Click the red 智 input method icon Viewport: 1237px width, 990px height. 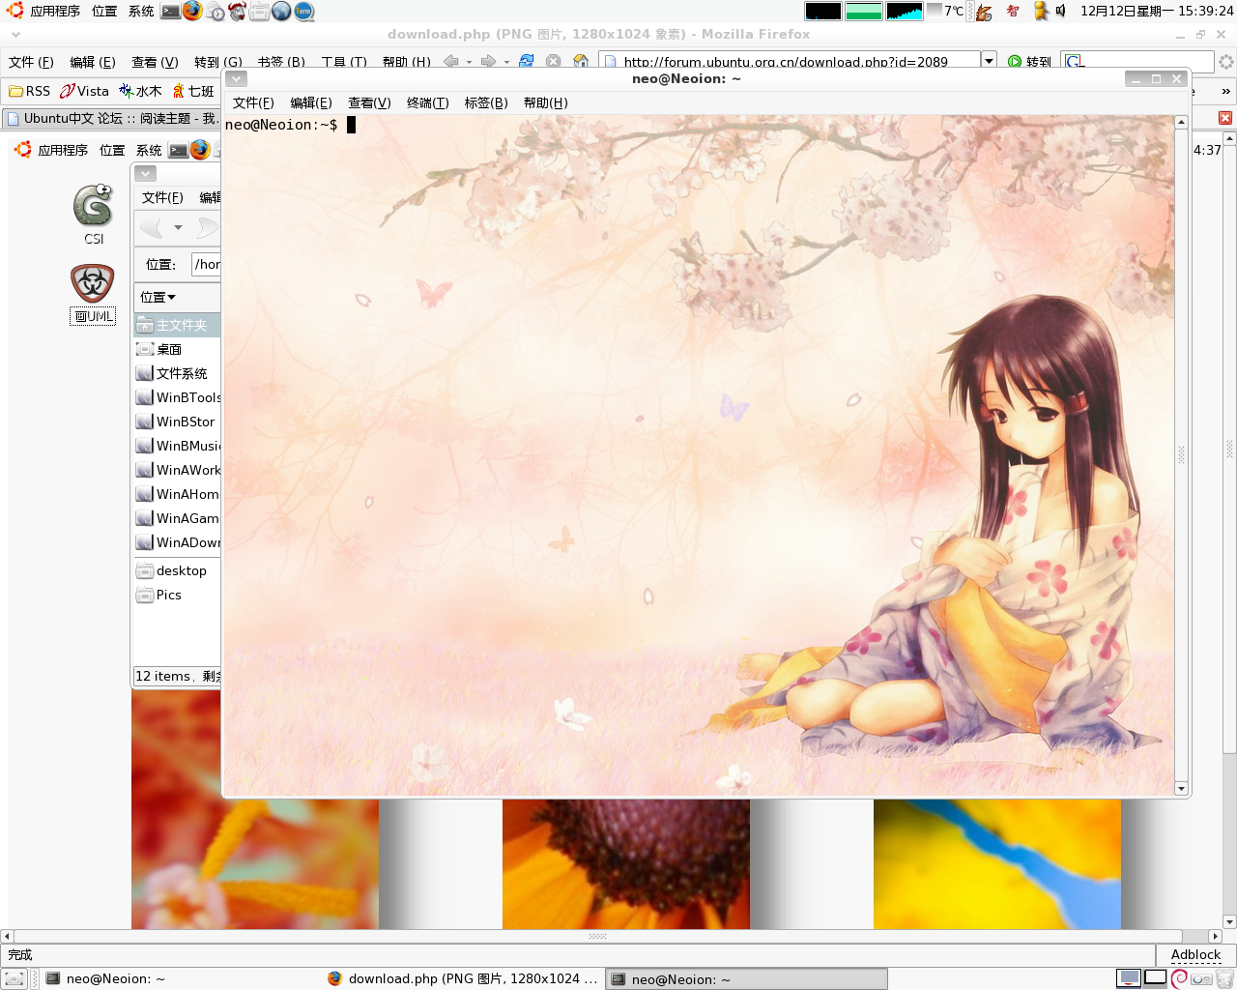tap(1012, 12)
